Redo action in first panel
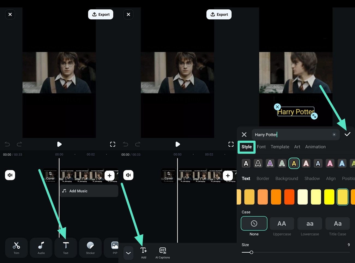 click(19, 144)
